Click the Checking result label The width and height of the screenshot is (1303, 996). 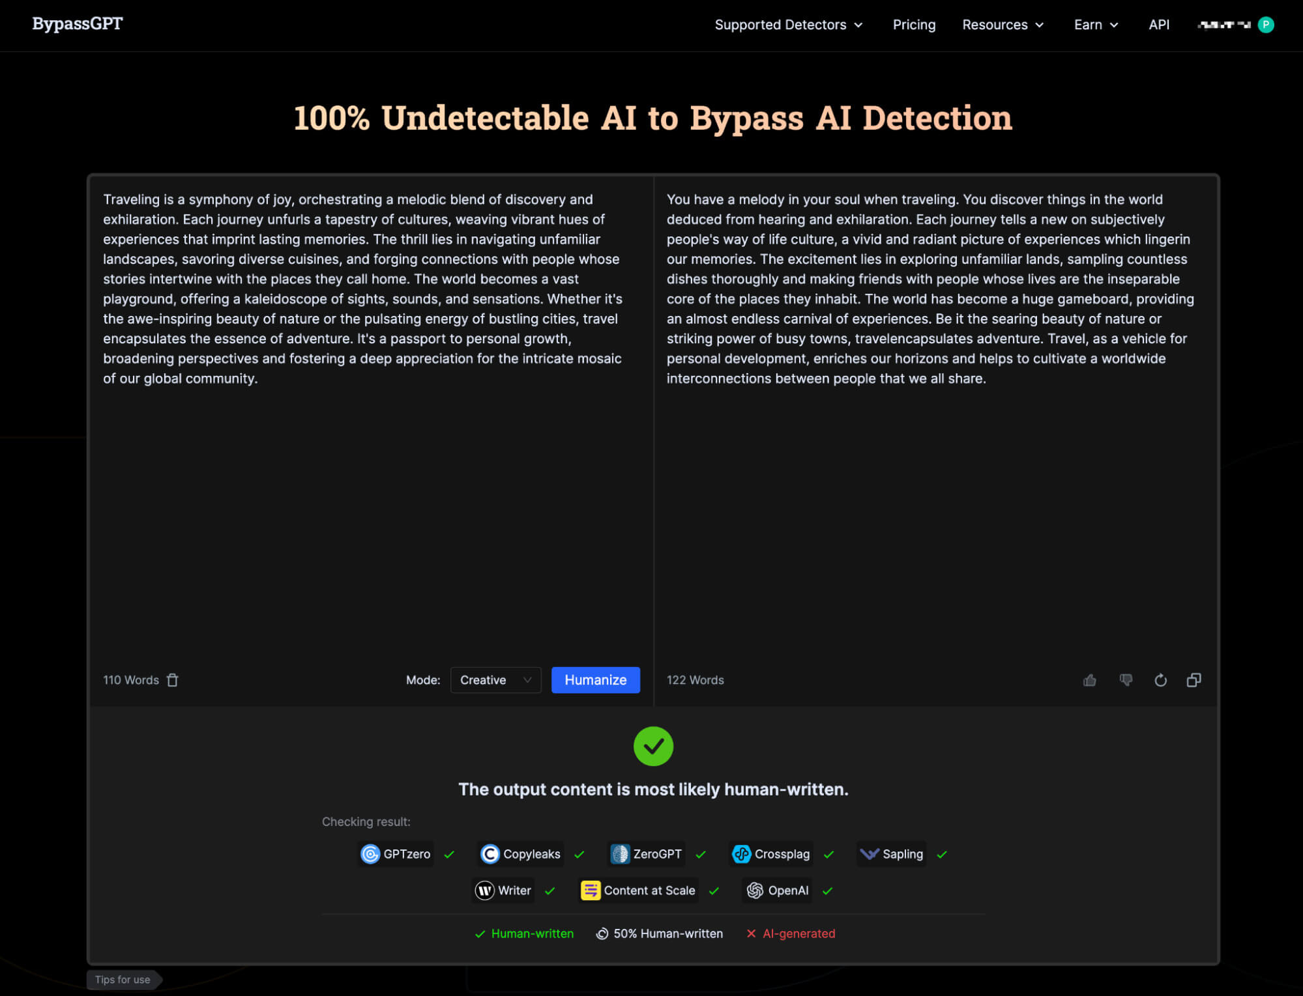[x=366, y=822]
